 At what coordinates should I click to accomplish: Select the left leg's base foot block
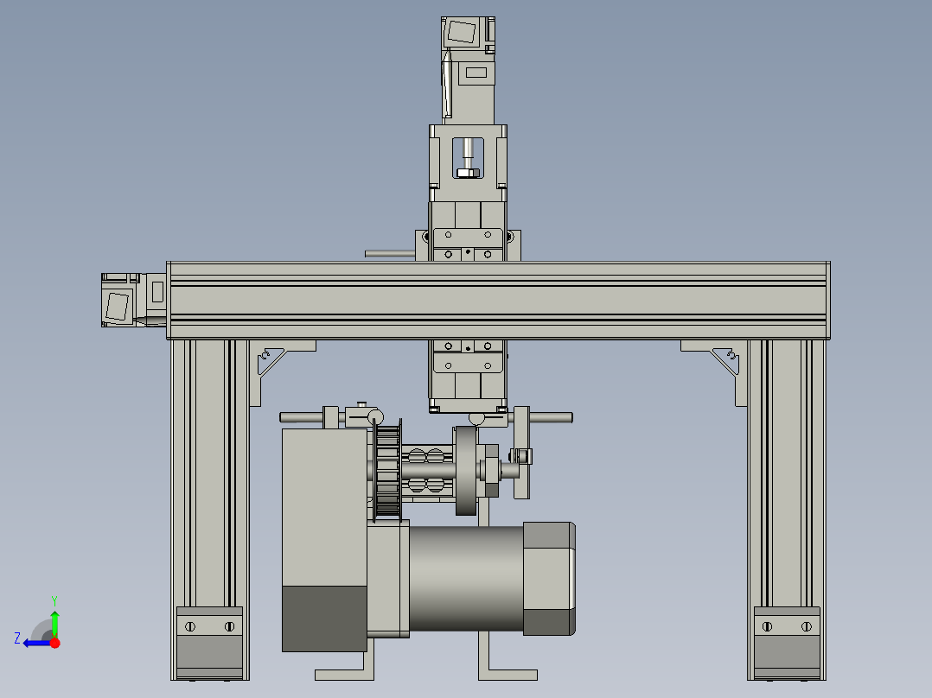point(210,643)
